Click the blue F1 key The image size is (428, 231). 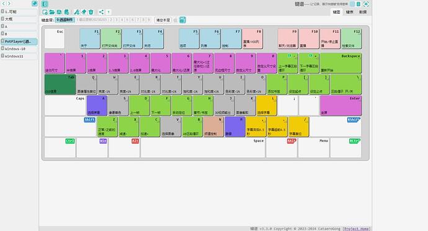pyautogui.click(x=90, y=38)
